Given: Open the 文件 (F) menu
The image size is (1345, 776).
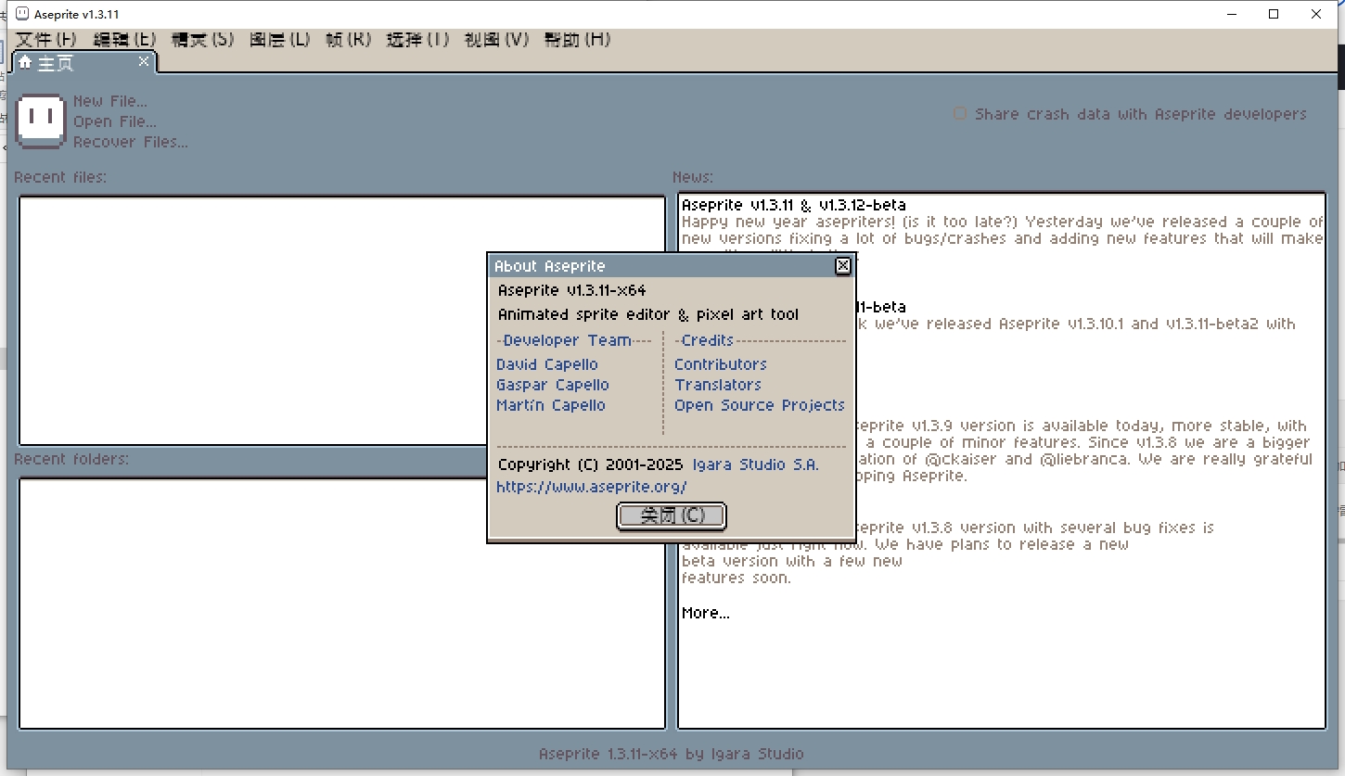Looking at the screenshot, I should 46,39.
